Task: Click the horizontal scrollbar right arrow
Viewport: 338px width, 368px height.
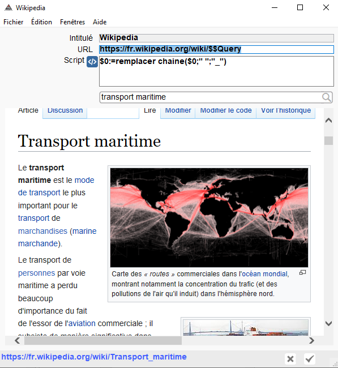Action: click(x=311, y=340)
